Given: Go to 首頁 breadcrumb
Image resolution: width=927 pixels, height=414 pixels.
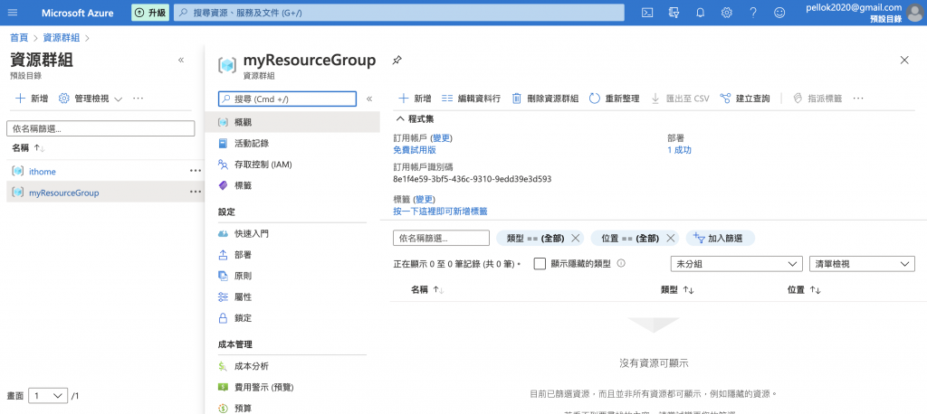Looking at the screenshot, I should [19, 38].
